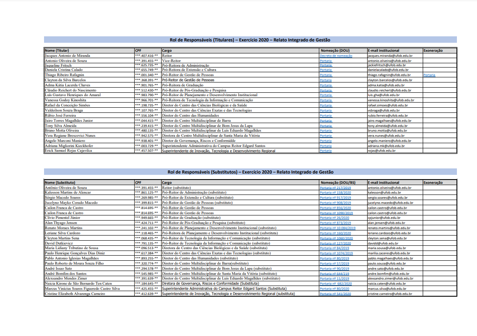Open the nomination Portaria link for Antonio Oliveira de Souza
Screen dimensions: 477x336
point(326,61)
